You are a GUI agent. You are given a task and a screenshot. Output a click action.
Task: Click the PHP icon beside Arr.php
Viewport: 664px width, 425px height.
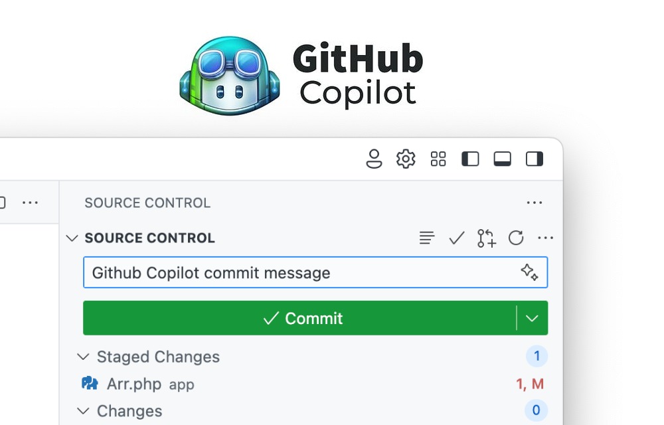click(x=90, y=384)
